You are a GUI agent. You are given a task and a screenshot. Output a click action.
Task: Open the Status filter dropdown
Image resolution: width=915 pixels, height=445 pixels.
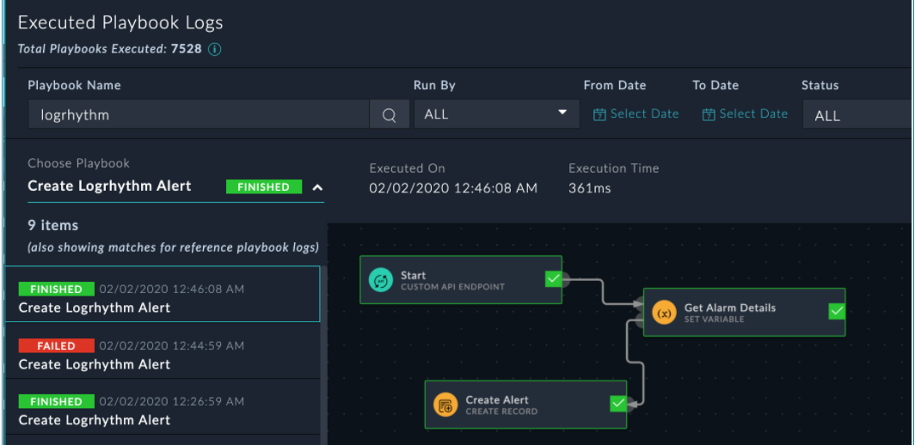(856, 115)
